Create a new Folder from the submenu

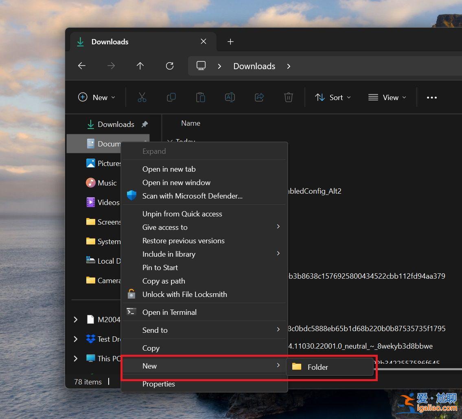(317, 367)
